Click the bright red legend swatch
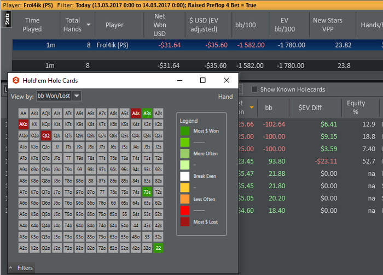This screenshot has width=383, height=275. [185, 211]
